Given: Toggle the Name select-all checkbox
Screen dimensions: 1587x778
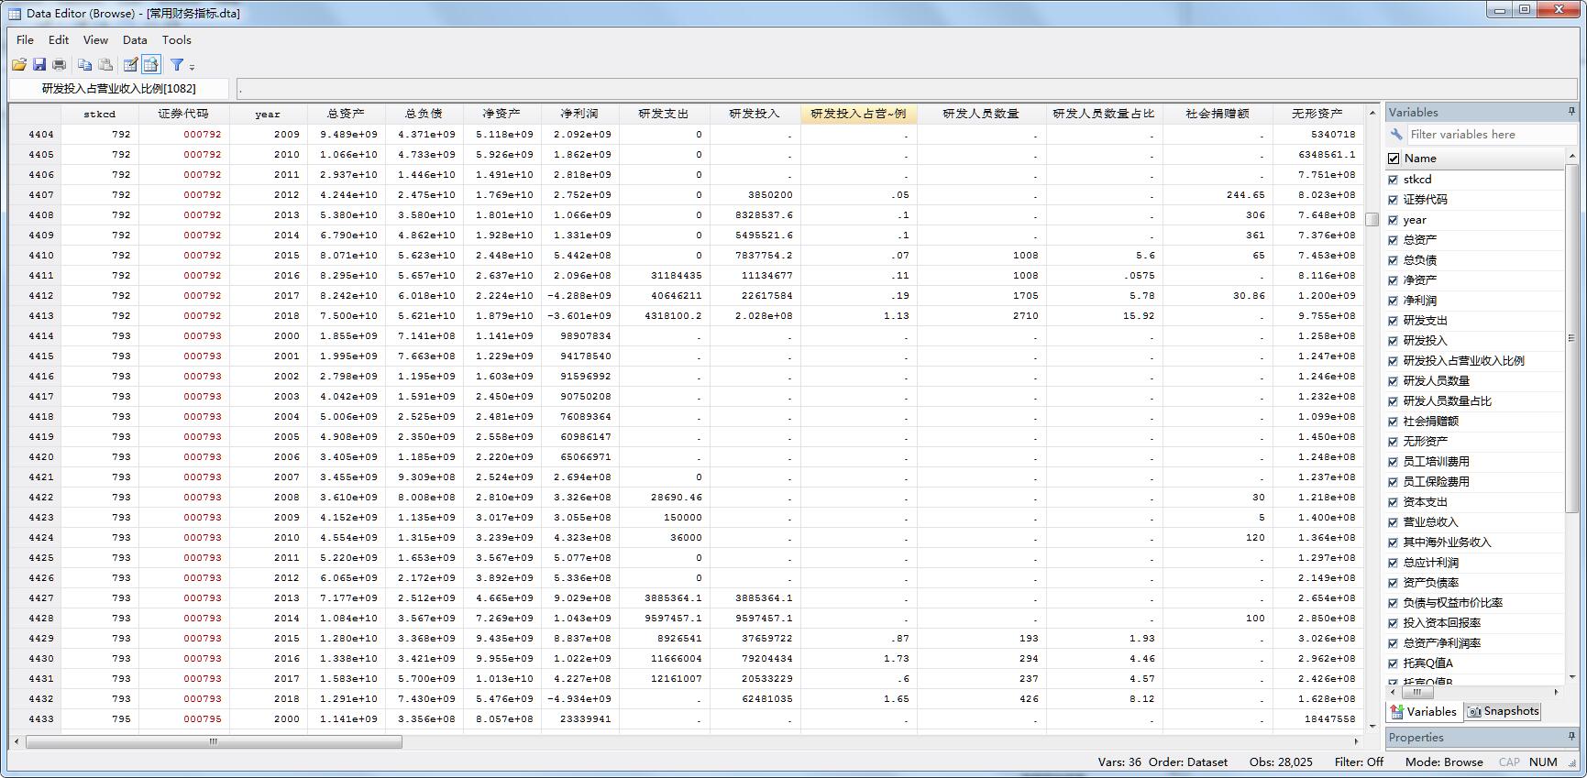Looking at the screenshot, I should (x=1394, y=159).
